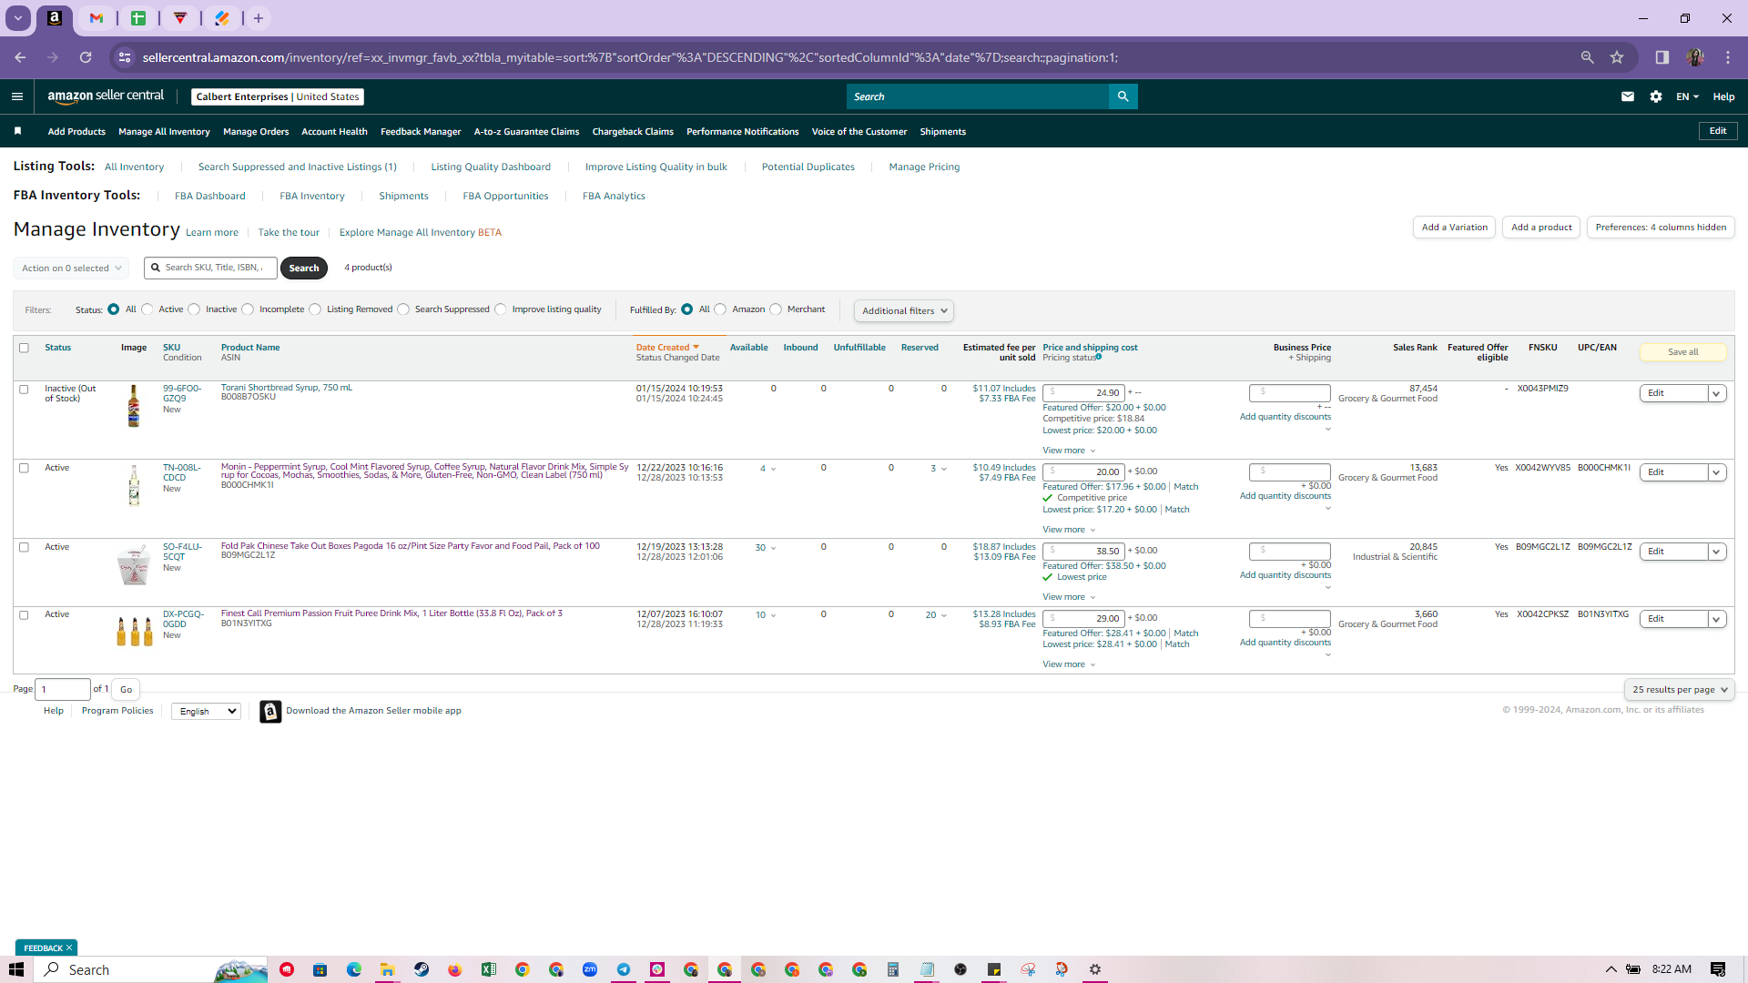Open Excel from the taskbar
This screenshot has height=983, width=1748.
[x=489, y=969]
